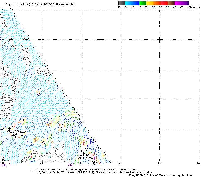Viewport: 201px width, 177px height.
Task: Click the '81' longitude axis label
Action: tap(81, 163)
